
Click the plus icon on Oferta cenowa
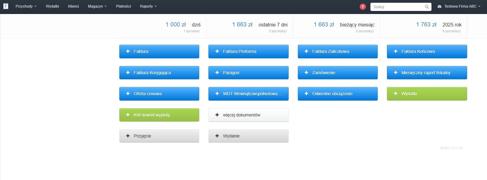click(128, 94)
